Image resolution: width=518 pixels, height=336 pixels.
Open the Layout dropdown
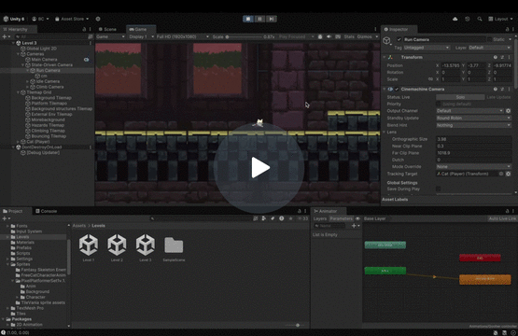coord(500,19)
